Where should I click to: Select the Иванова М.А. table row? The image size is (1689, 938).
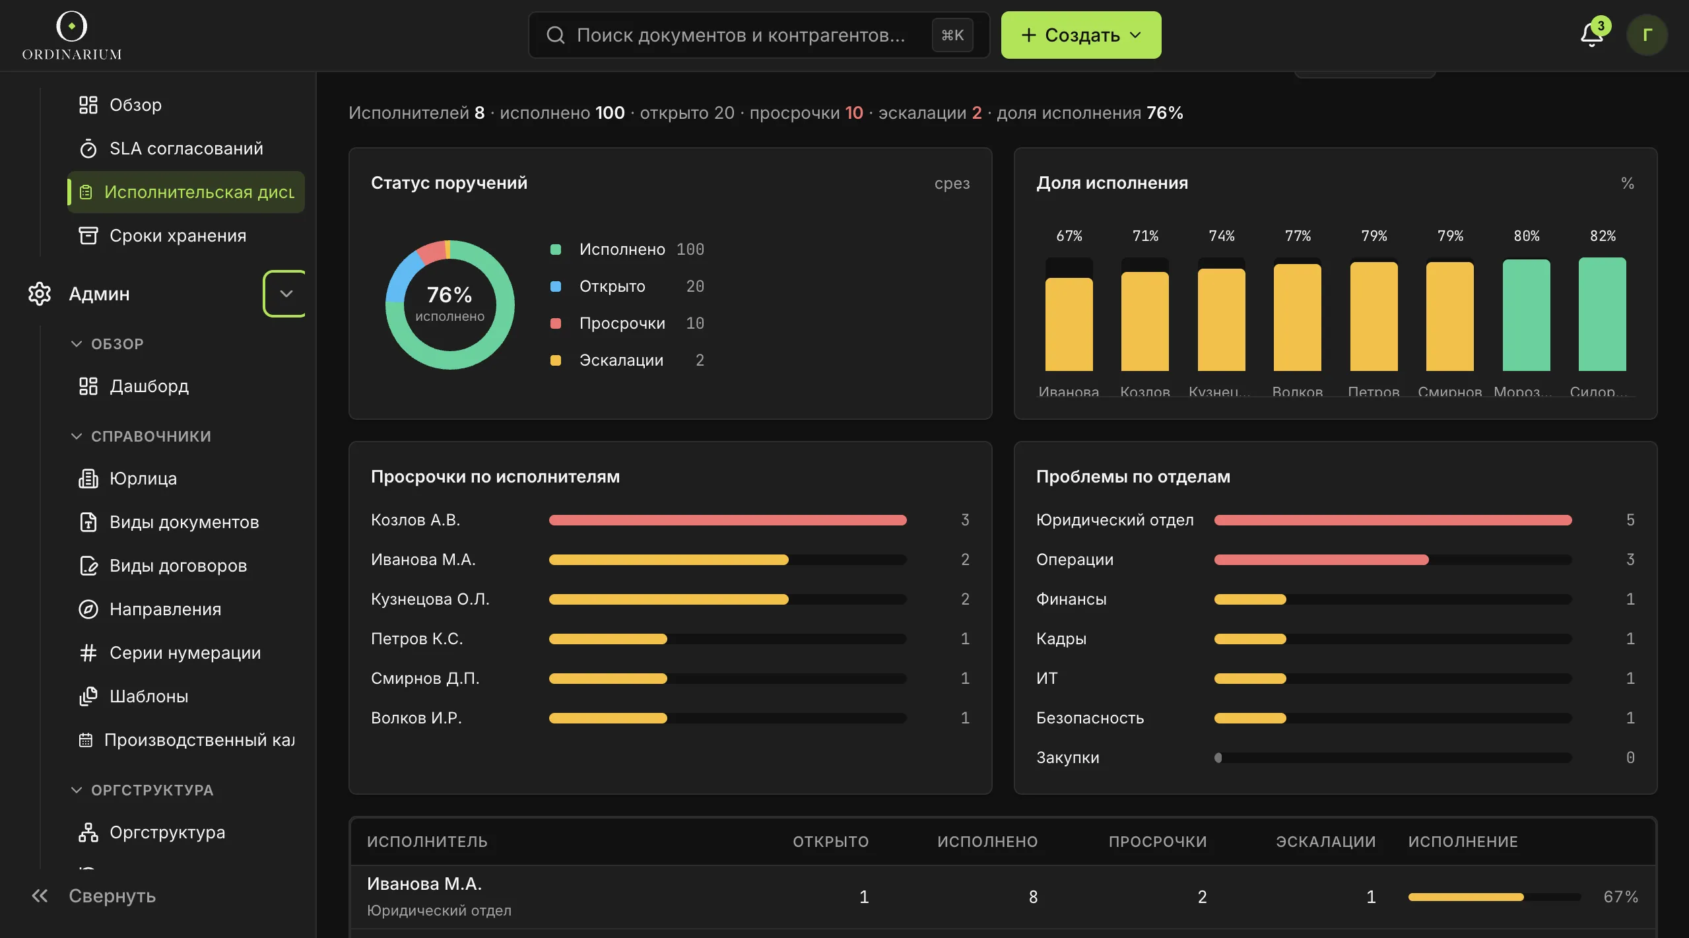(1003, 897)
